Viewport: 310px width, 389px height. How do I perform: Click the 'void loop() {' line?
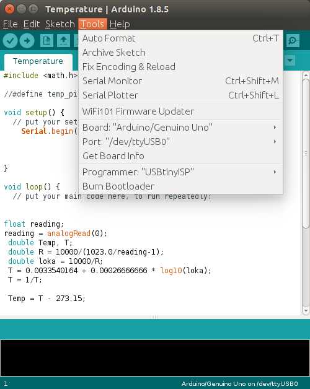32,186
